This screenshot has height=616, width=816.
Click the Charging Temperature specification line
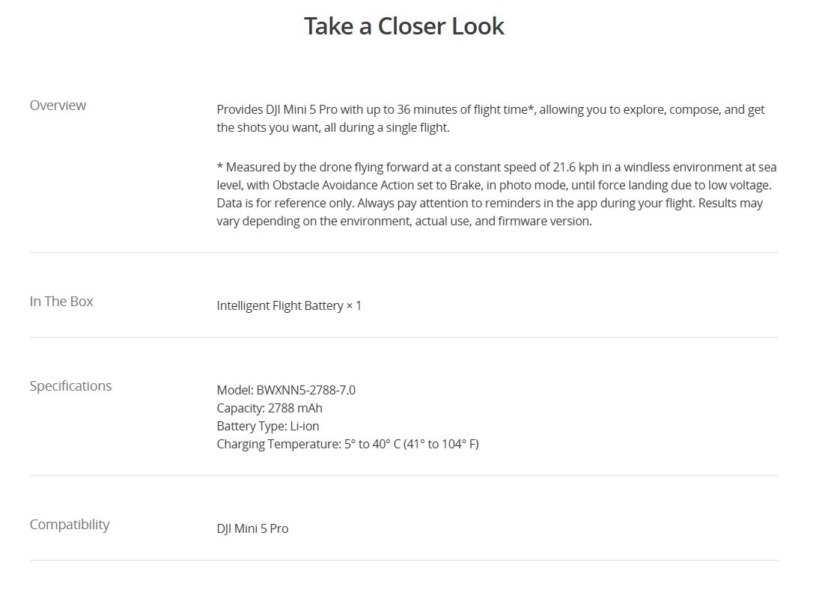347,444
